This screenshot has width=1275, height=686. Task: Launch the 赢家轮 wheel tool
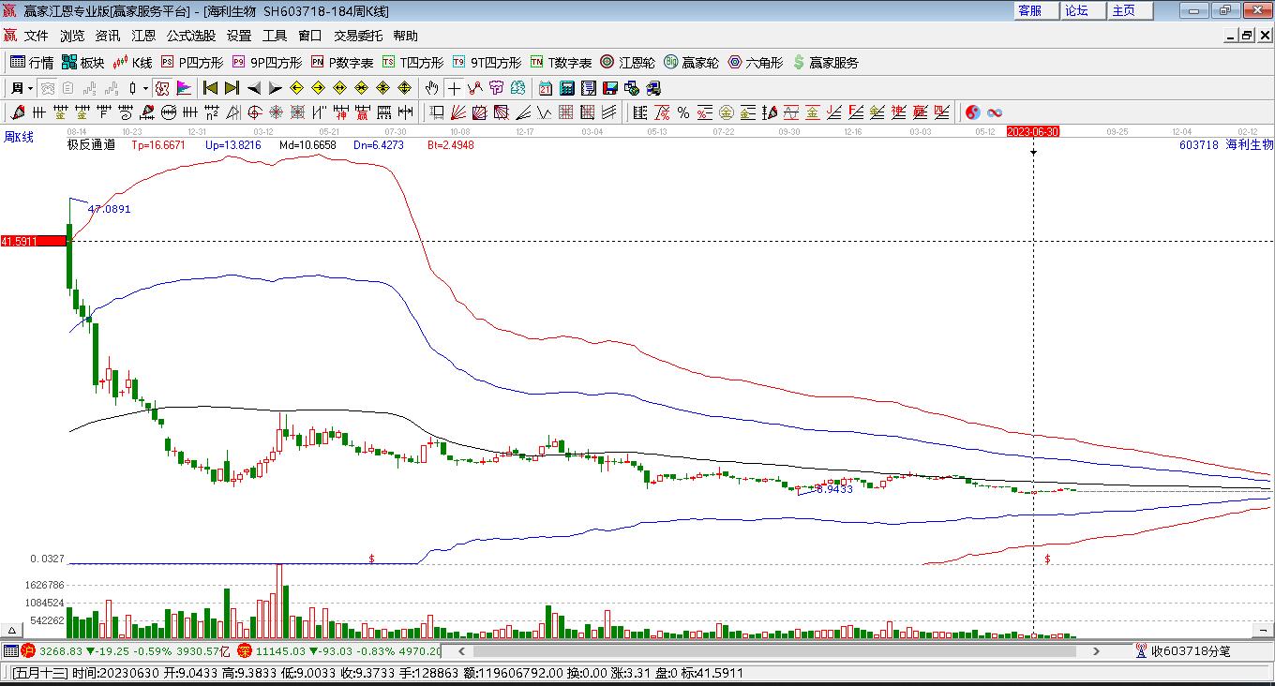[x=691, y=63]
